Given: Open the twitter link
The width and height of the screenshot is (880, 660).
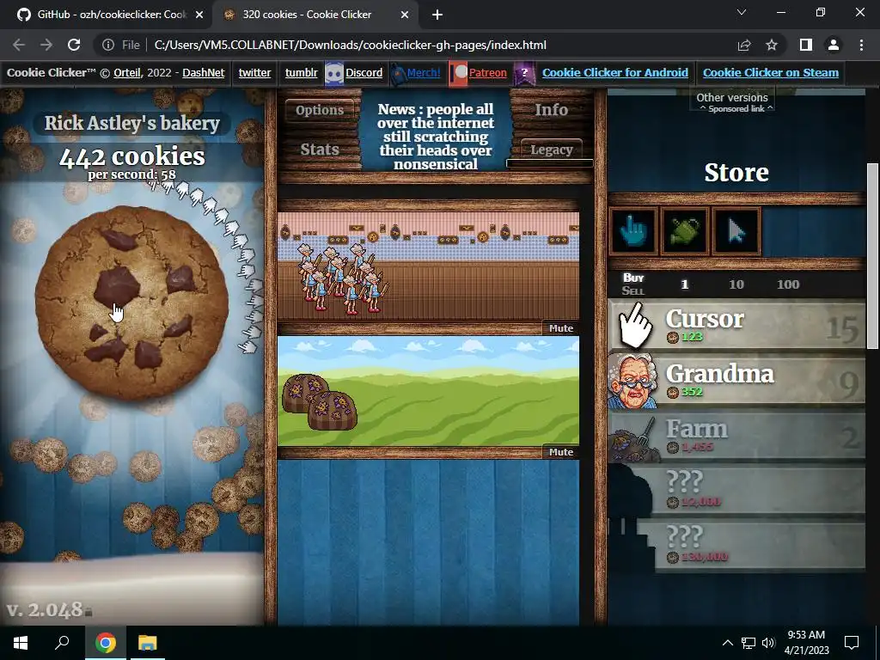Looking at the screenshot, I should (254, 72).
